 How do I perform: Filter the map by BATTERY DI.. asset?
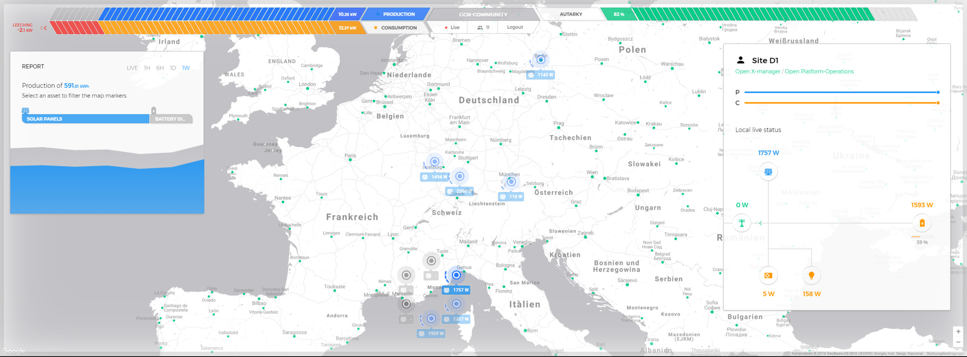pos(171,119)
